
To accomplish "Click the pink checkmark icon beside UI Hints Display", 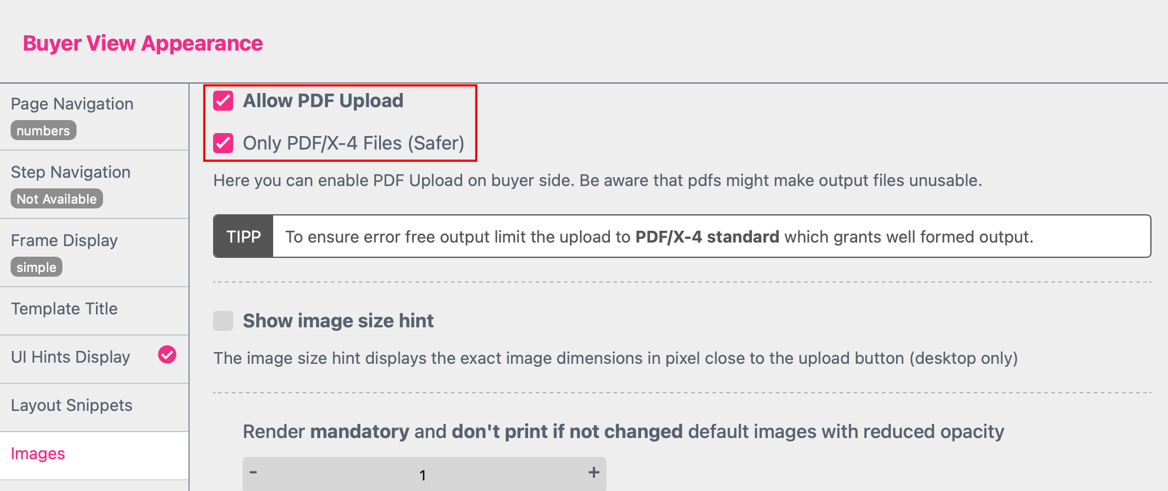I will click(x=167, y=354).
